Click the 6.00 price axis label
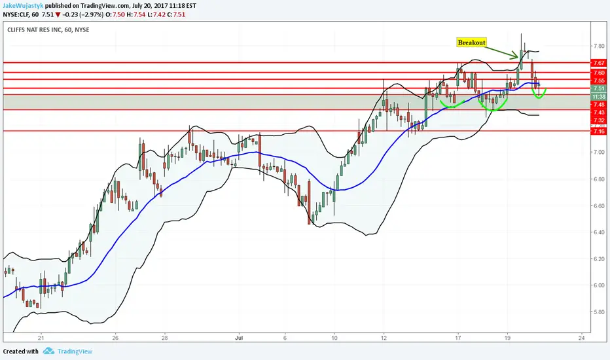Viewport: 610px width, 360px height. pyautogui.click(x=599, y=285)
